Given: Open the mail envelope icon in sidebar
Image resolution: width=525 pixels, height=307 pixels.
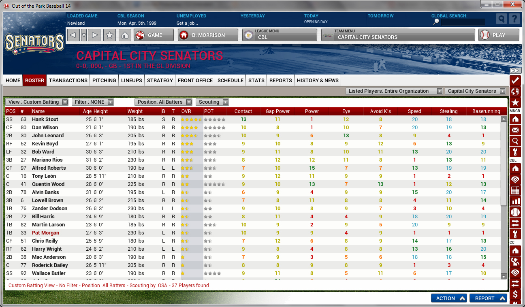Looking at the screenshot, I should pyautogui.click(x=515, y=130).
